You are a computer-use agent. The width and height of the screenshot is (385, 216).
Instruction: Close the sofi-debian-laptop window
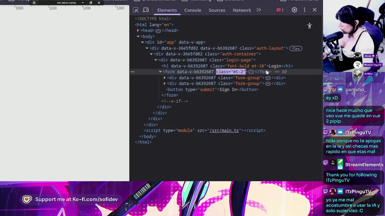pyautogui.click(x=99, y=3)
